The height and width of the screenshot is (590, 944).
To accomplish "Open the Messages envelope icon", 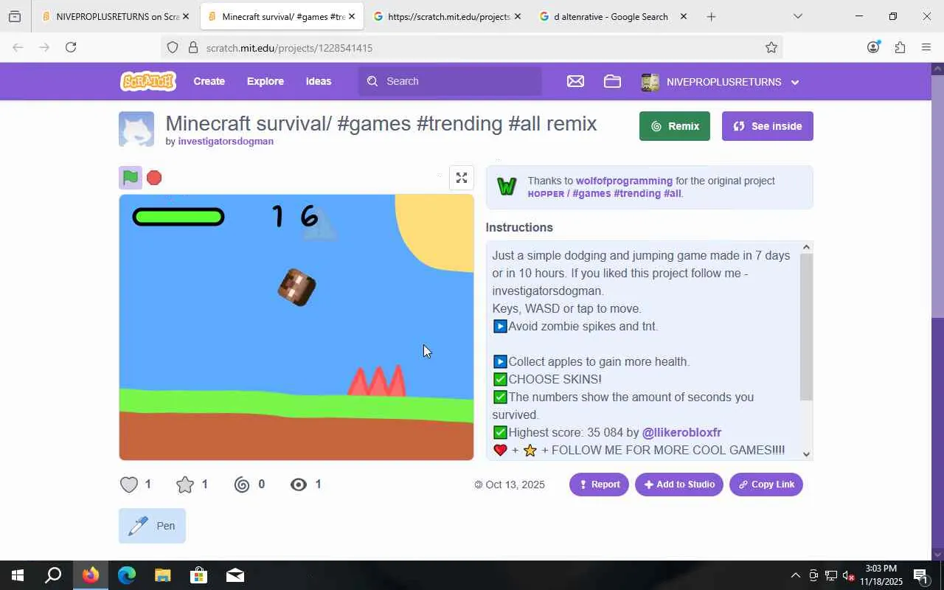I will [x=575, y=82].
